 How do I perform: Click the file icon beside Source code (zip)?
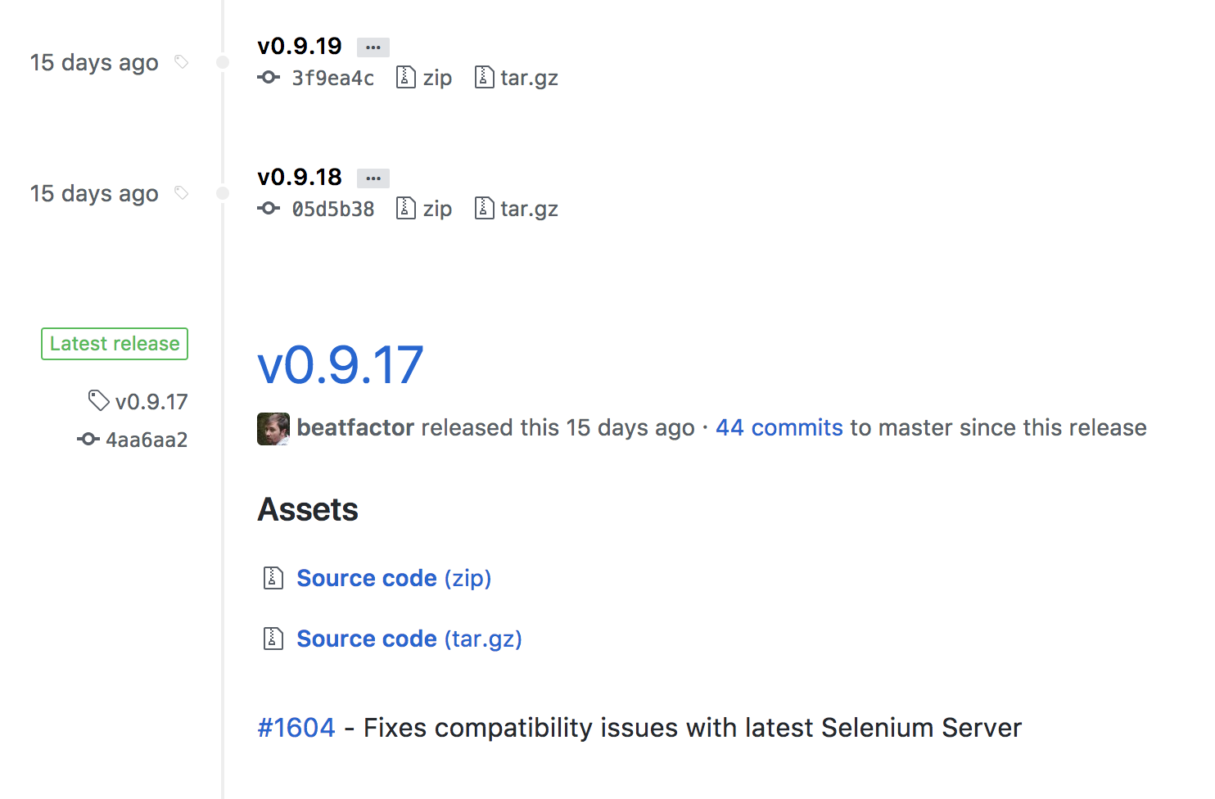click(x=273, y=578)
